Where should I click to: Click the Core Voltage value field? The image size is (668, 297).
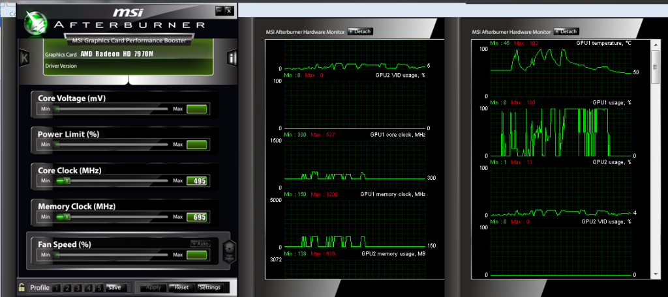pos(197,109)
